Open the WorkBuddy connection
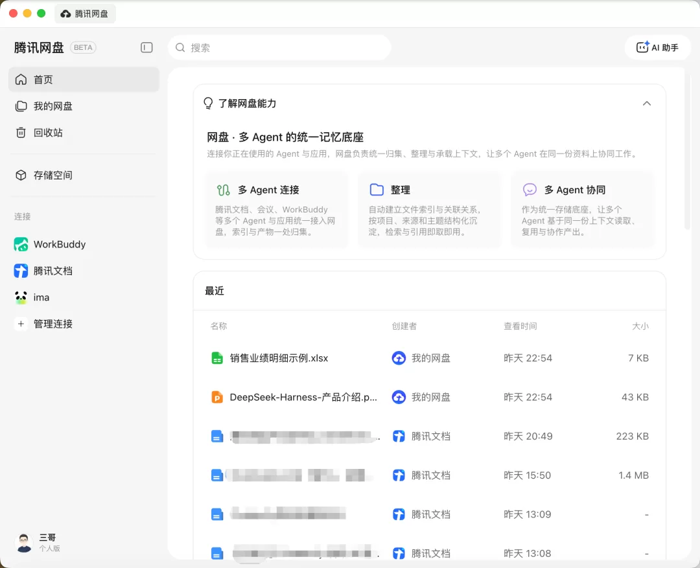Viewport: 700px width, 568px height. [x=84, y=244]
